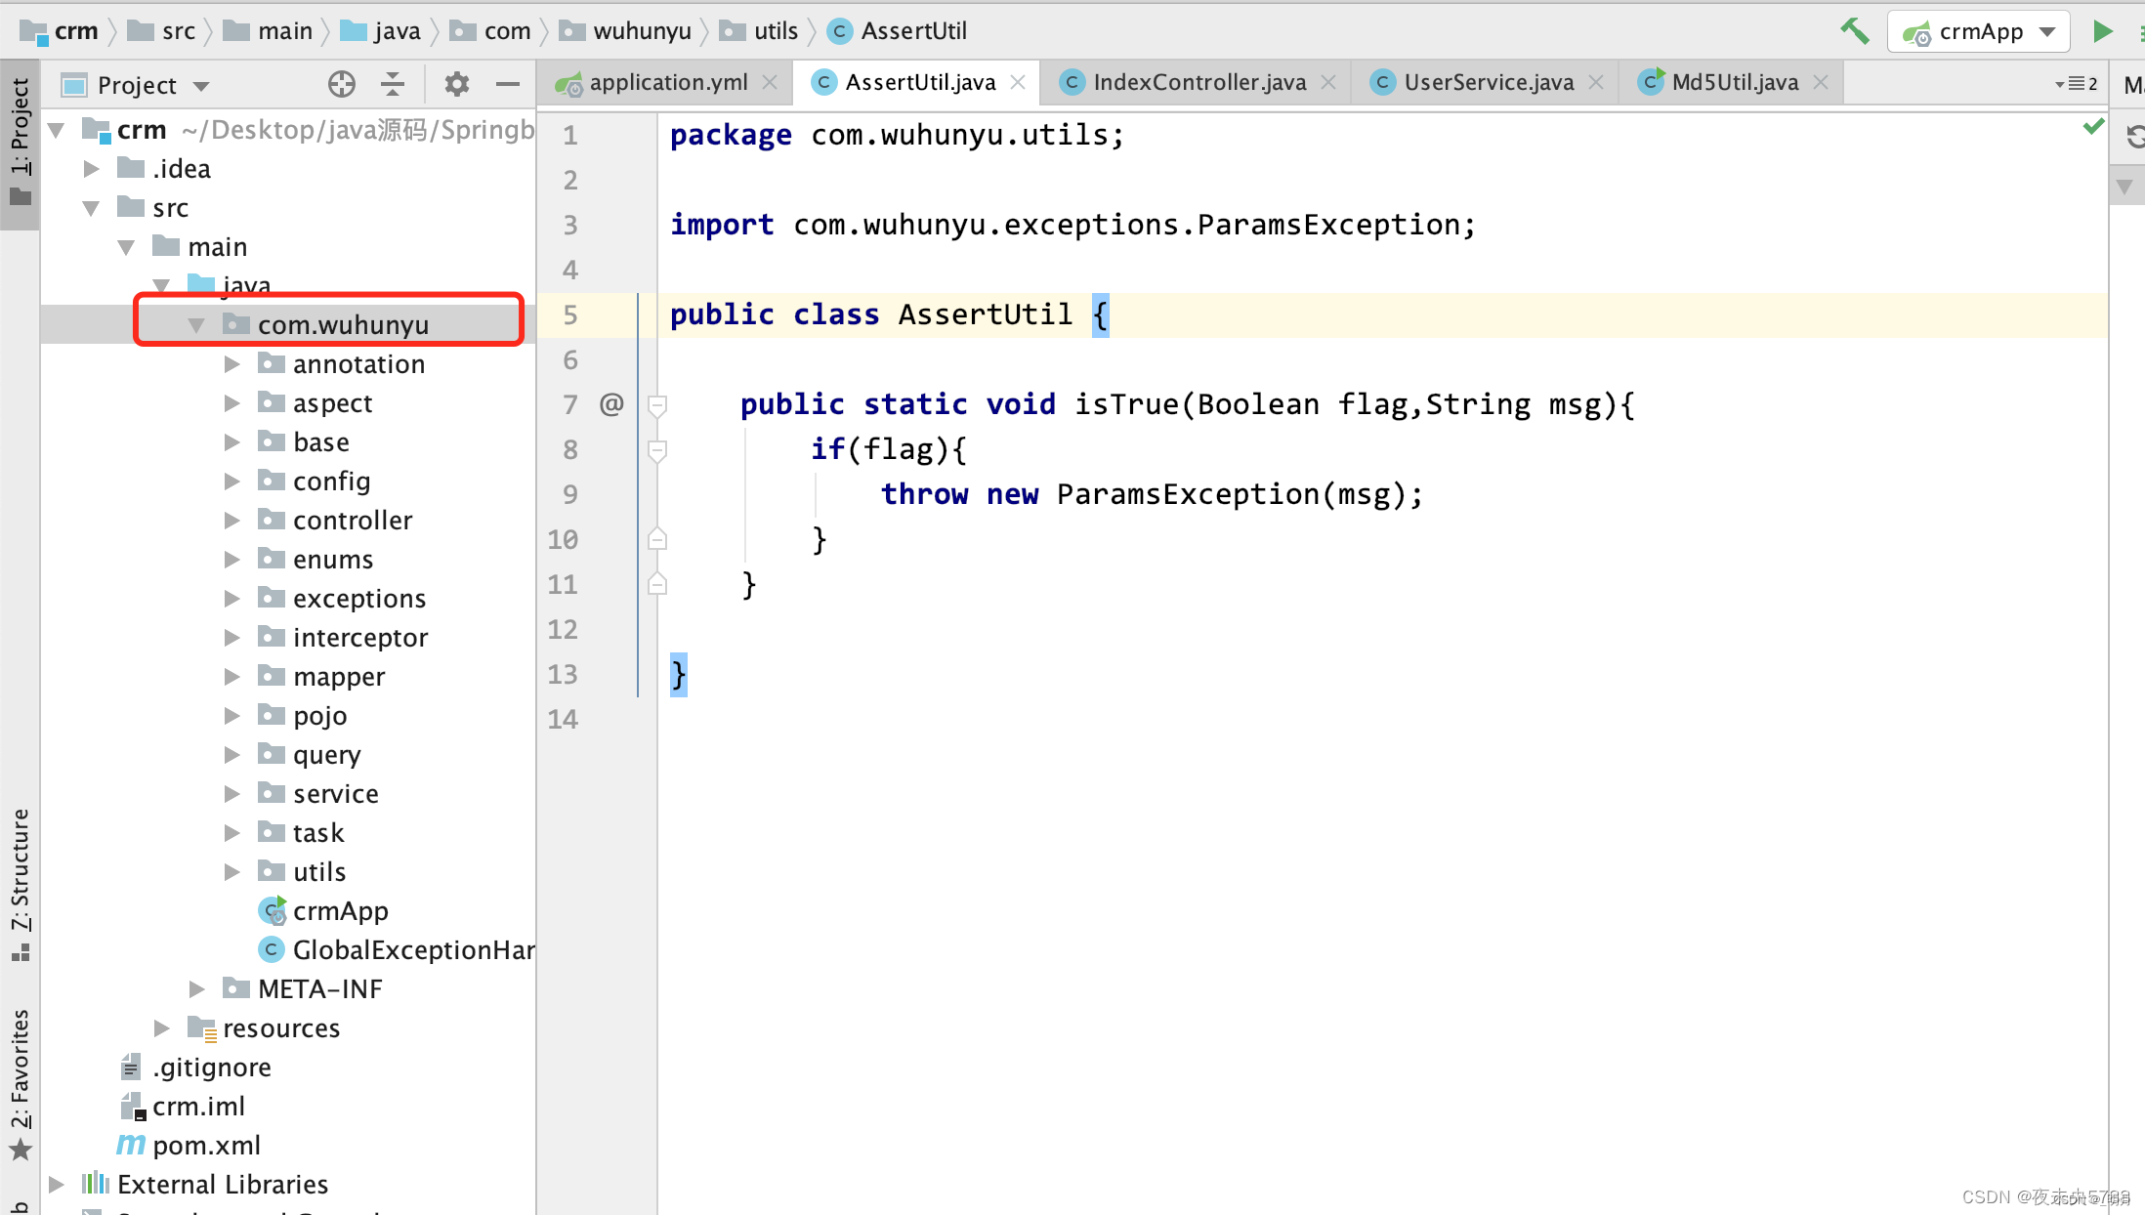Click the @ gutter icon on line 7
This screenshot has width=2145, height=1215.
tap(611, 403)
